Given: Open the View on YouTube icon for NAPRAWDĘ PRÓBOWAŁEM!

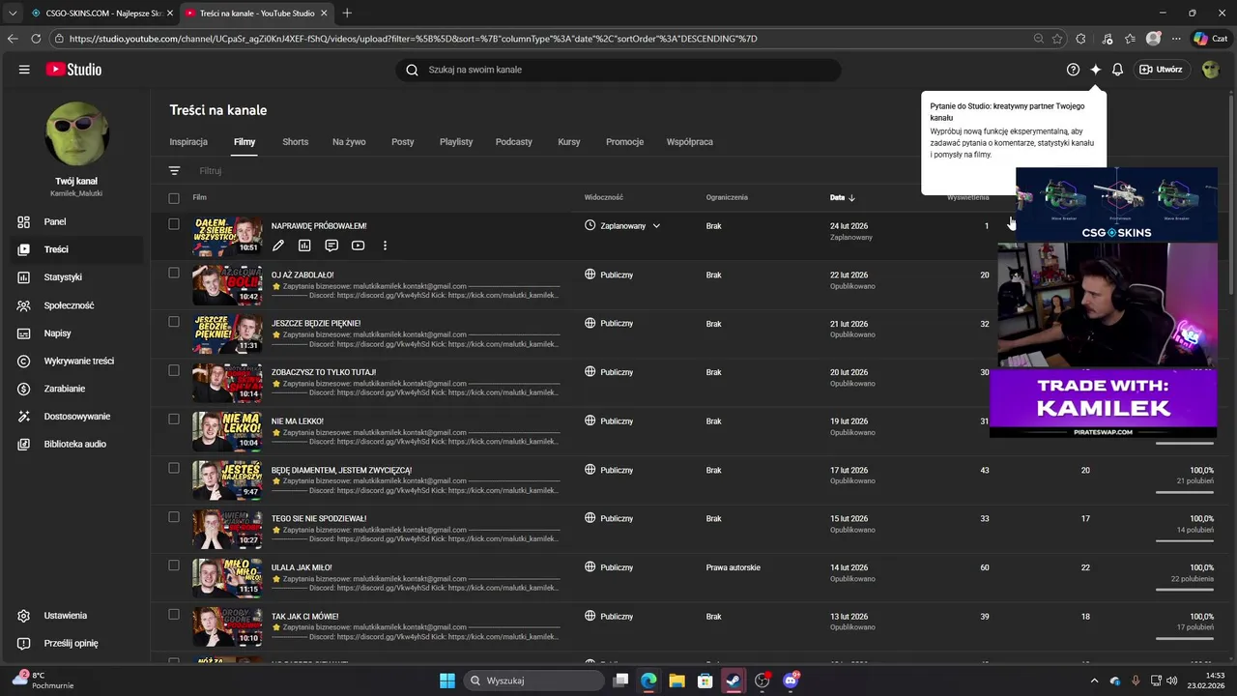Looking at the screenshot, I should (x=358, y=246).
